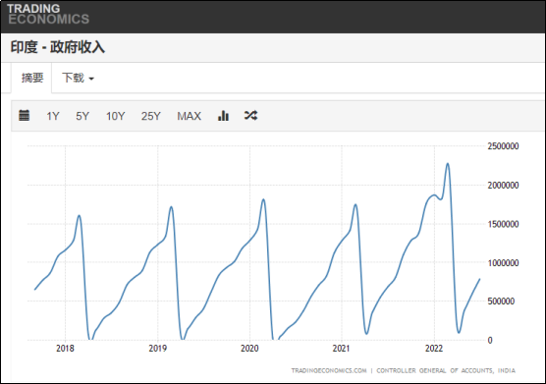
Task: Select the 5Y time range
Action: click(x=82, y=116)
